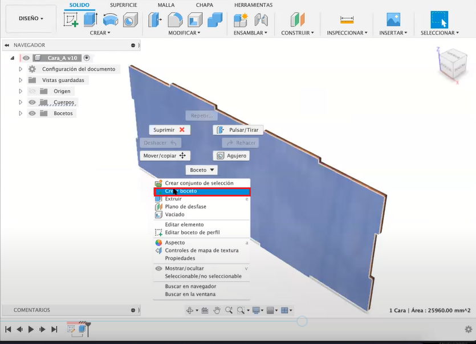Click Suprimir in the marking menu
This screenshot has width=476, height=344.
click(169, 130)
